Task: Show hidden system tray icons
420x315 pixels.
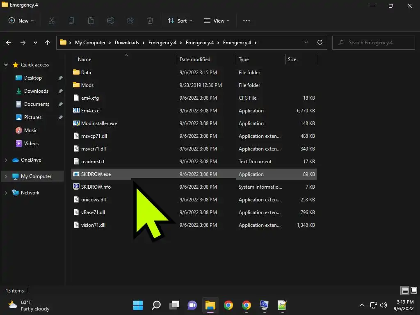Action: (362, 305)
